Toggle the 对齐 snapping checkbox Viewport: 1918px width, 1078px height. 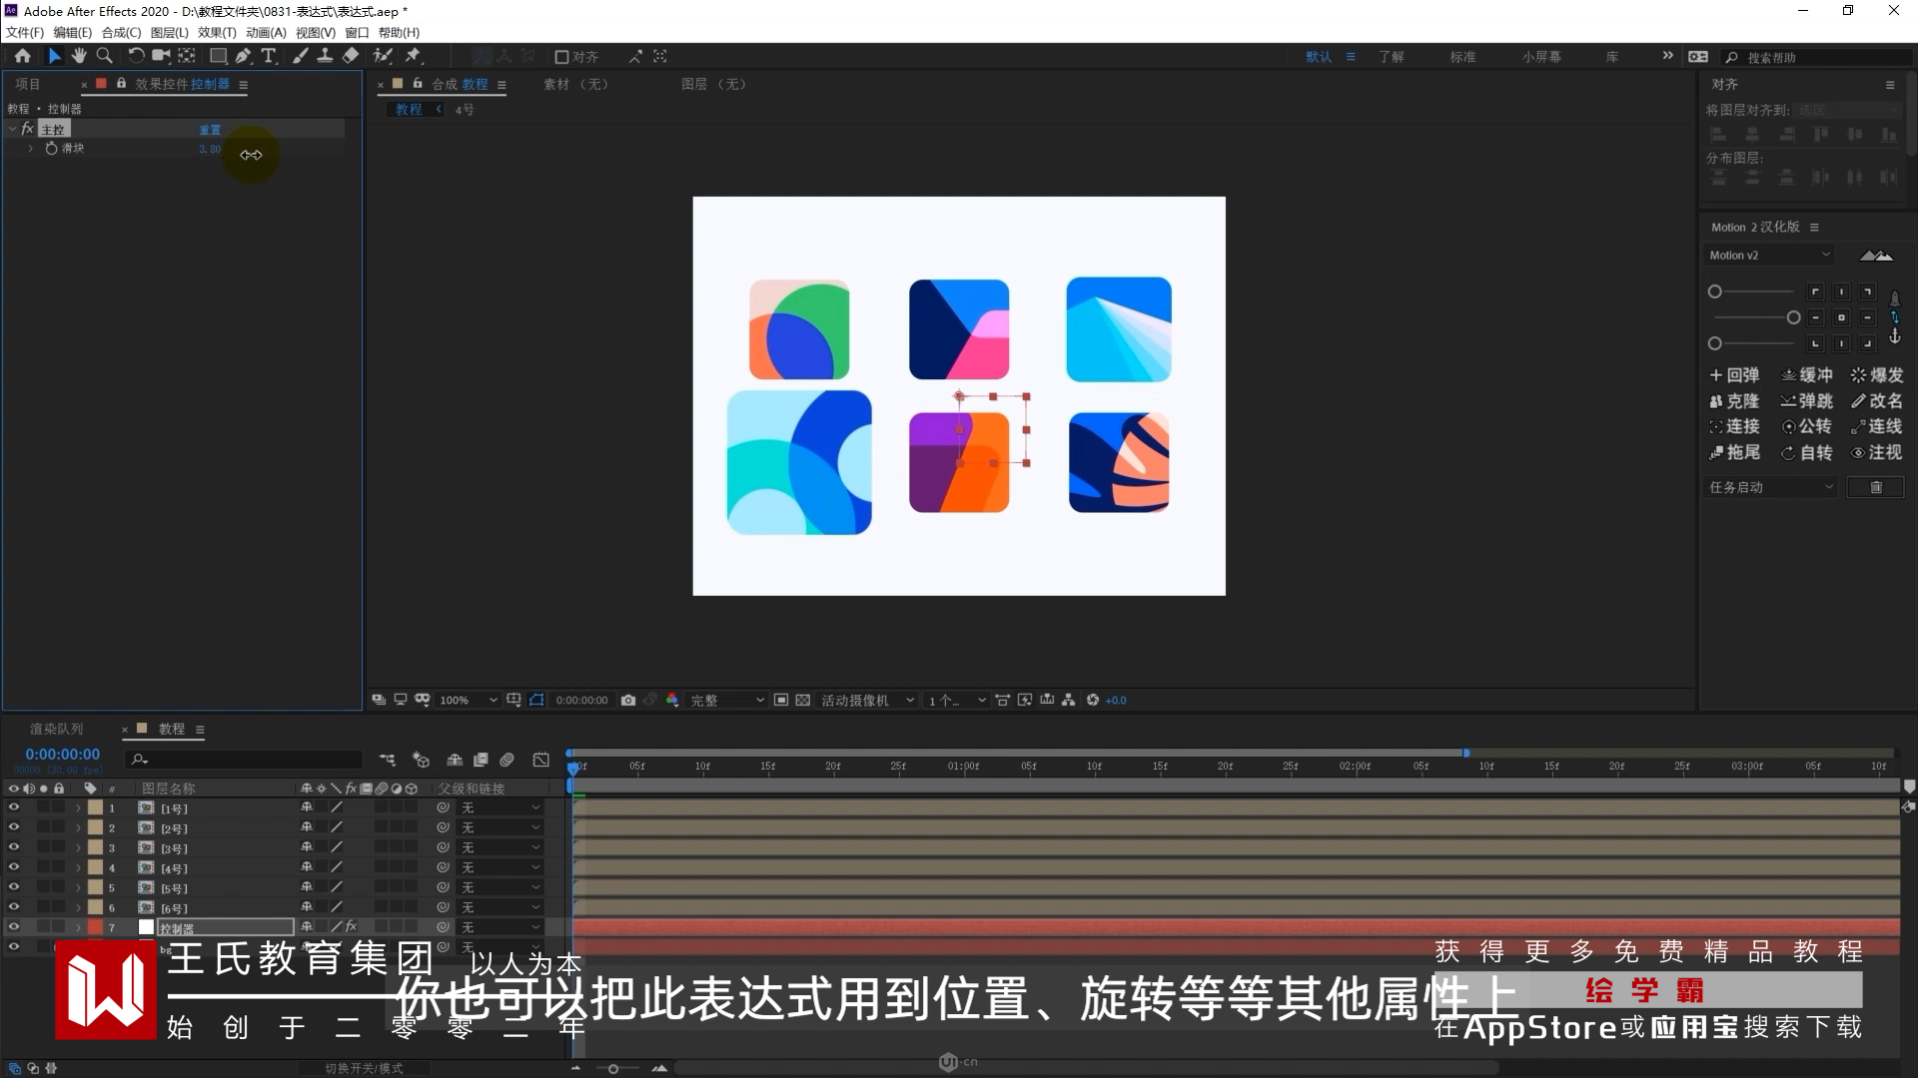pyautogui.click(x=561, y=57)
